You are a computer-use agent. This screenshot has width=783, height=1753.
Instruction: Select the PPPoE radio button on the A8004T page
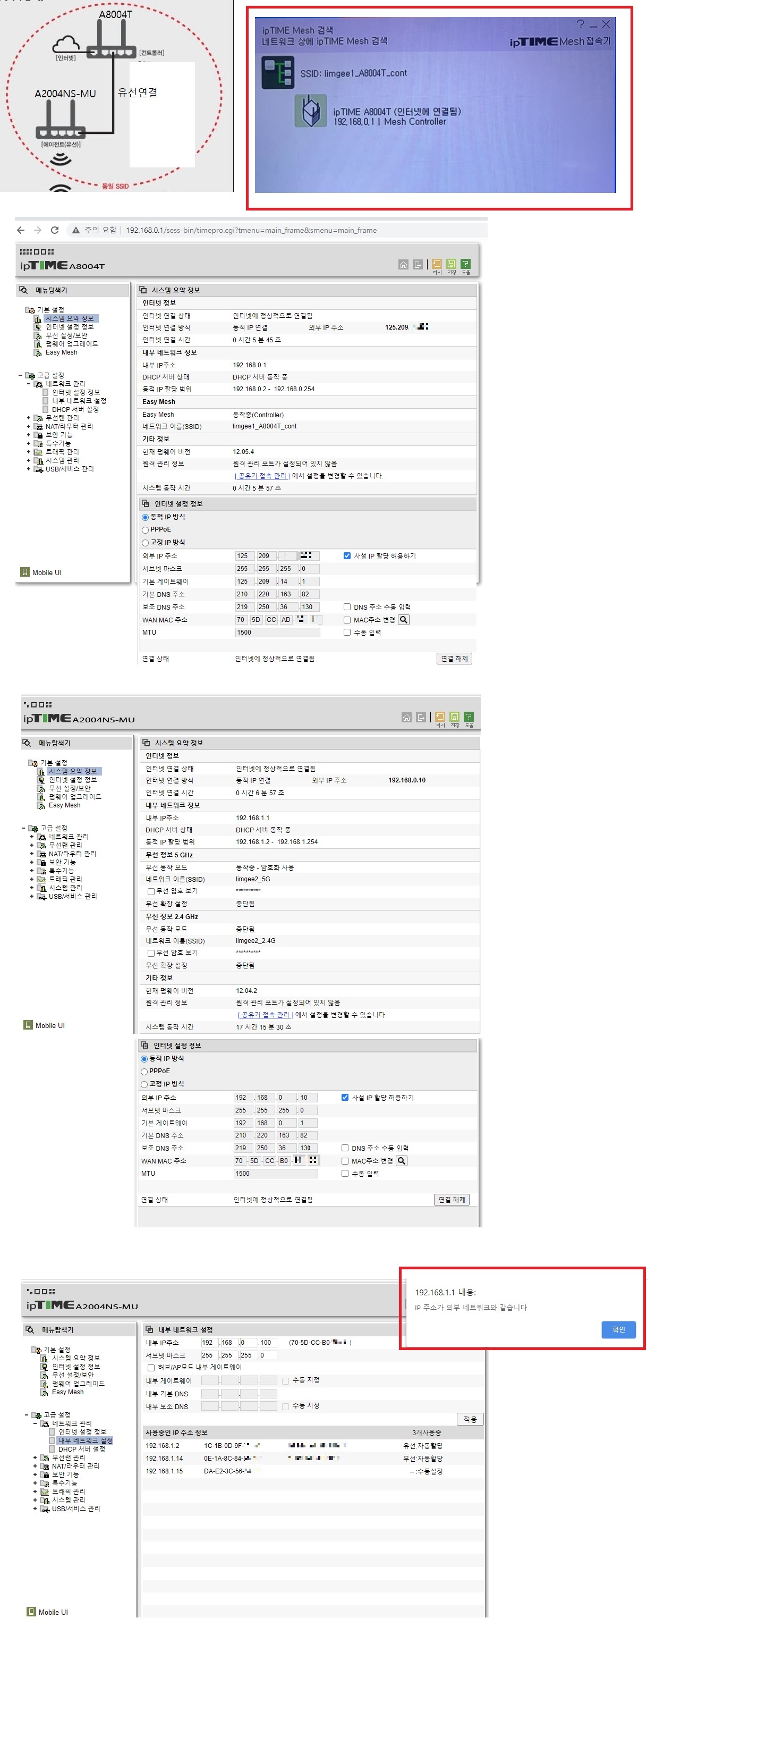tap(145, 530)
